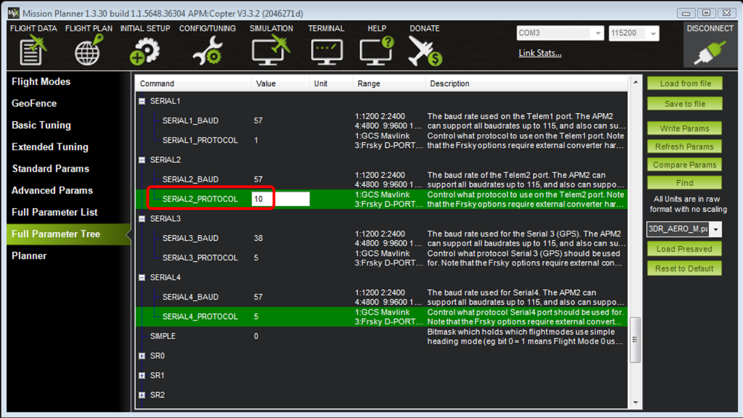Viewport: 743px width, 418px height.
Task: Open Initial Setup gear icon
Action: point(145,50)
